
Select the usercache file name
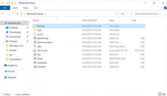click(x=42, y=63)
